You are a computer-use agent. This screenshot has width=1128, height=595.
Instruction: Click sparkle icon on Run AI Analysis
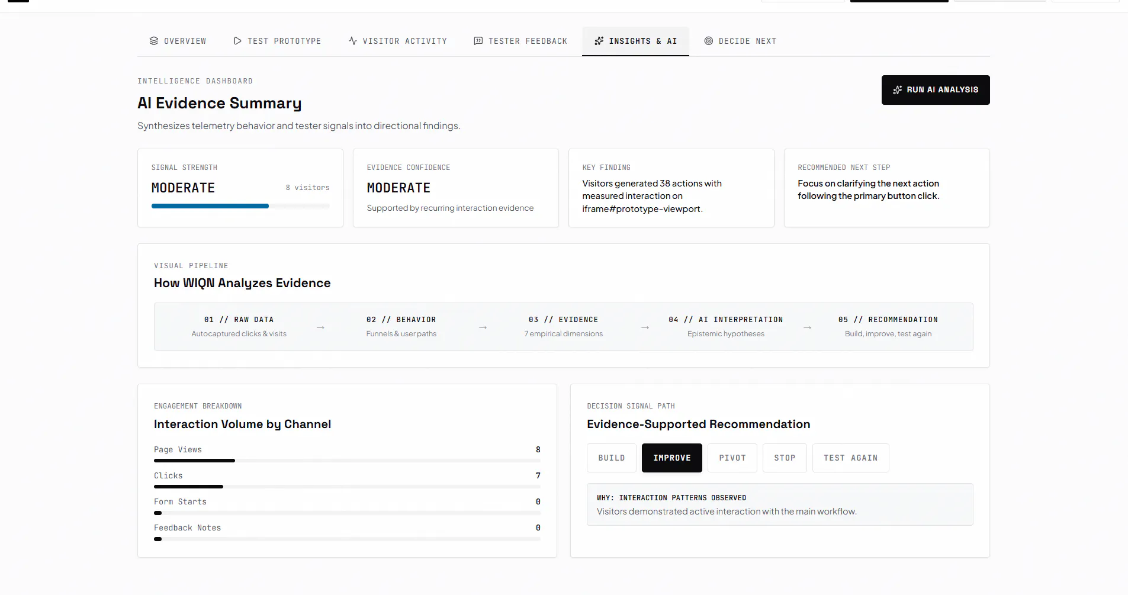click(898, 90)
